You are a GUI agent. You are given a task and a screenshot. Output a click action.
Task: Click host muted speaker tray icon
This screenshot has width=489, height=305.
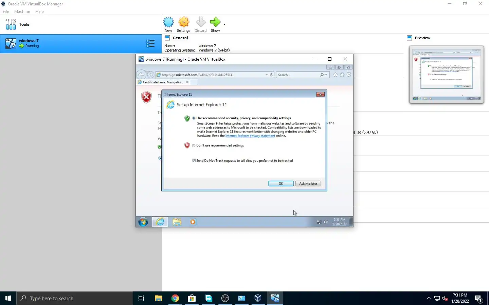point(445,299)
